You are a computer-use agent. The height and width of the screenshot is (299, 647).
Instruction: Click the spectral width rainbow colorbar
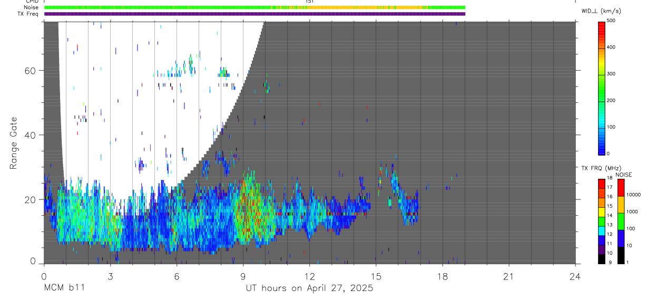pos(602,88)
